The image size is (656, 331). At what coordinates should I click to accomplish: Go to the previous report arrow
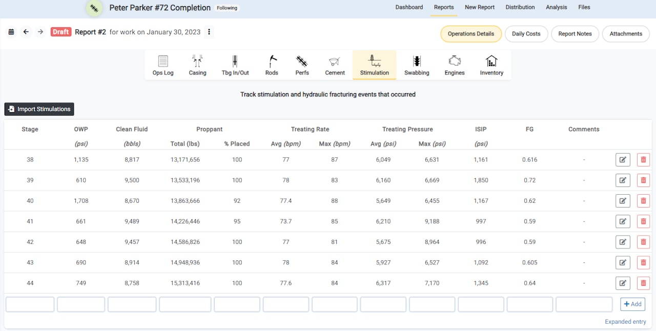pyautogui.click(x=26, y=32)
